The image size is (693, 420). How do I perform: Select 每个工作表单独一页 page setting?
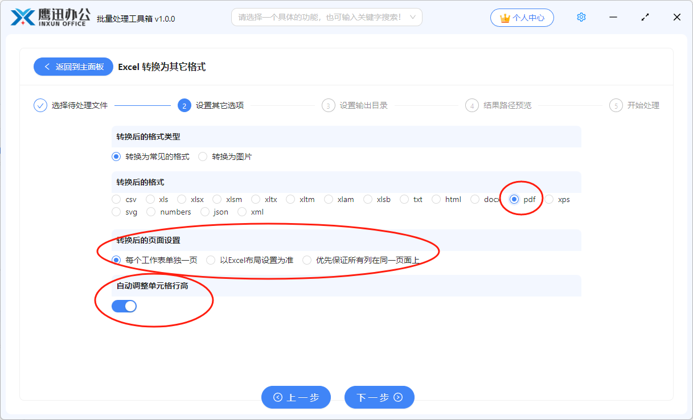click(x=116, y=260)
